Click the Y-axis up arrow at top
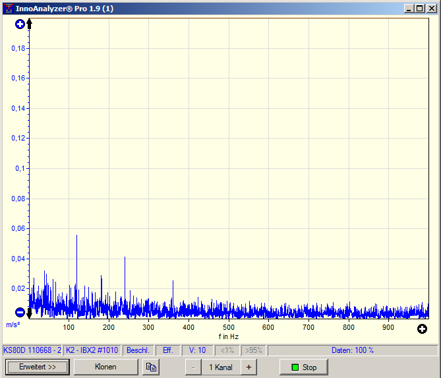 point(29,25)
